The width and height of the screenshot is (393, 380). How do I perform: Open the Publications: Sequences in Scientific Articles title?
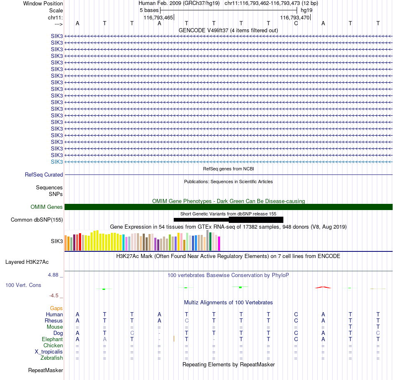(x=228, y=182)
